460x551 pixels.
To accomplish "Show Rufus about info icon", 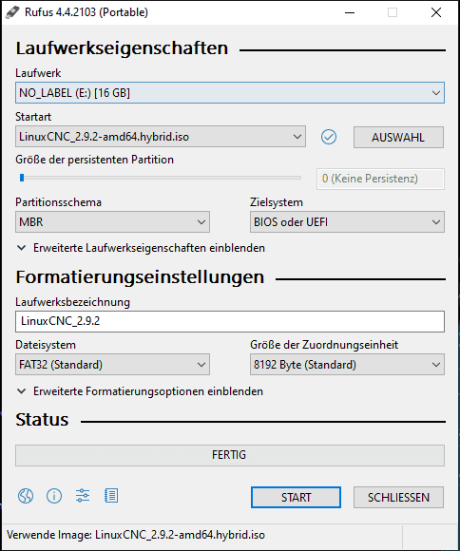I will (54, 496).
